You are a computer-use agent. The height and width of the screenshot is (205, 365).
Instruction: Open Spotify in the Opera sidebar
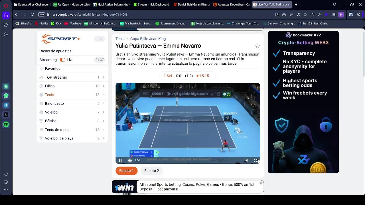pyautogui.click(x=6, y=124)
